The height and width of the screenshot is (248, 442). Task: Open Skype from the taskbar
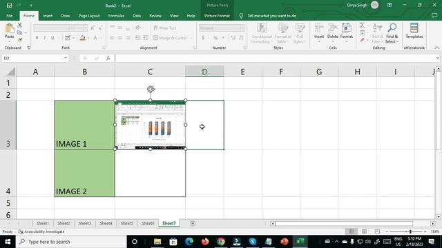[x=253, y=242]
